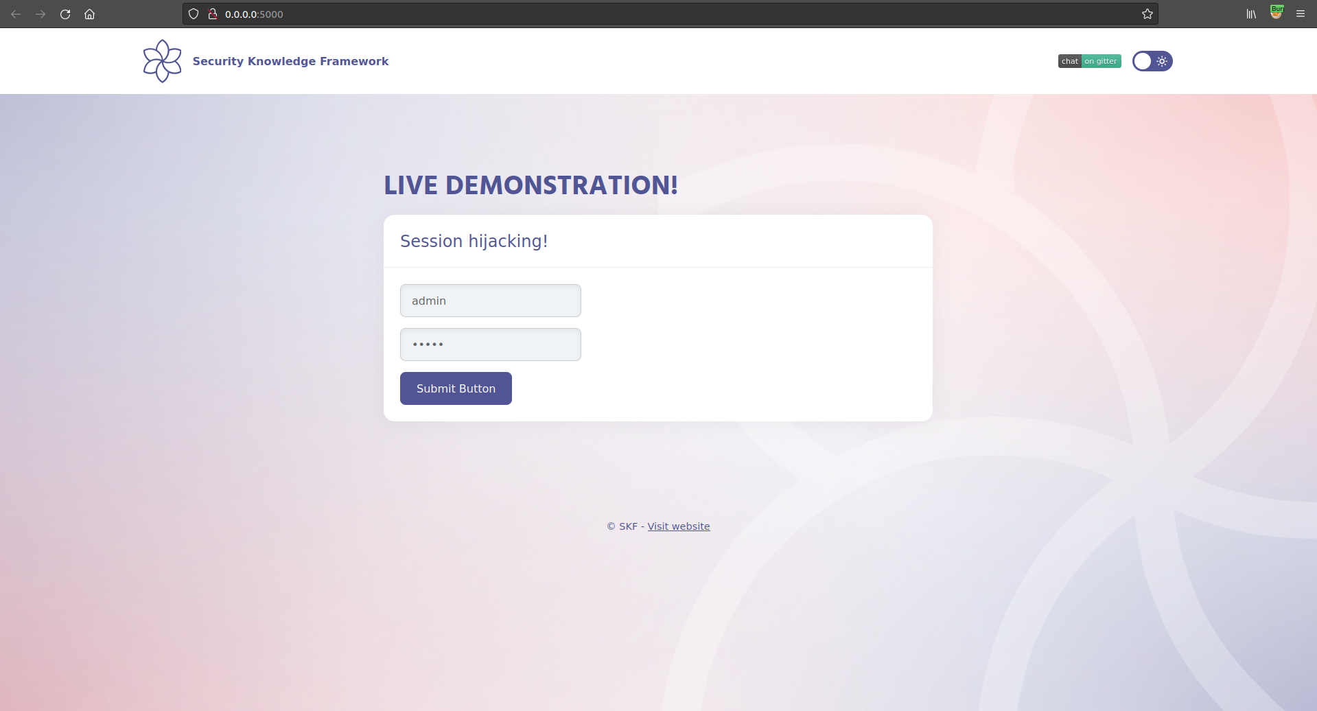Focus the admin username field
This screenshot has width=1317, height=711.
[490, 301]
